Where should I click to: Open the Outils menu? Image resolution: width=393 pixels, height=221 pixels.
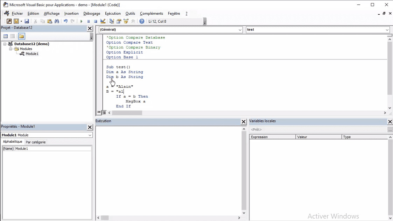130,14
